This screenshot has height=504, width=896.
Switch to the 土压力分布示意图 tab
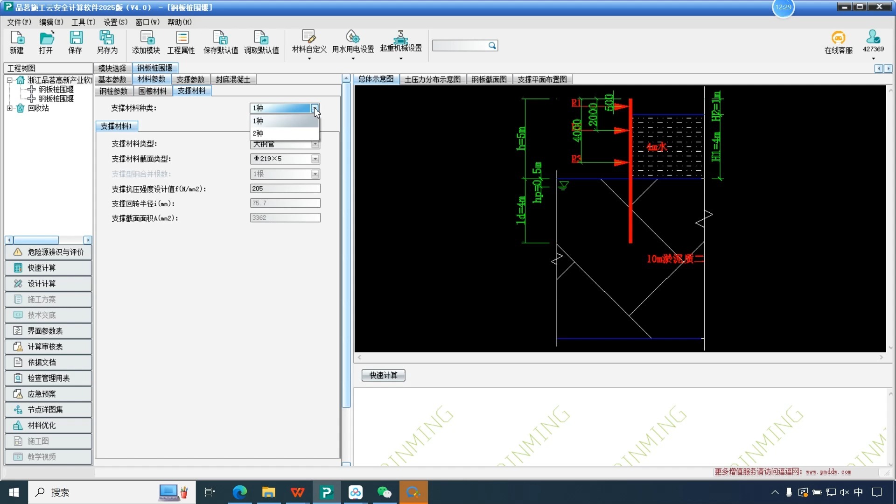point(432,79)
